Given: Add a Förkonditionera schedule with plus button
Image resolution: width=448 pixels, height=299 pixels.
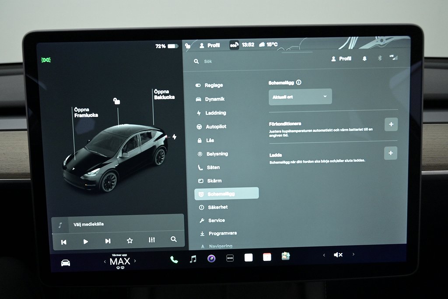Looking at the screenshot, I should pos(391,124).
